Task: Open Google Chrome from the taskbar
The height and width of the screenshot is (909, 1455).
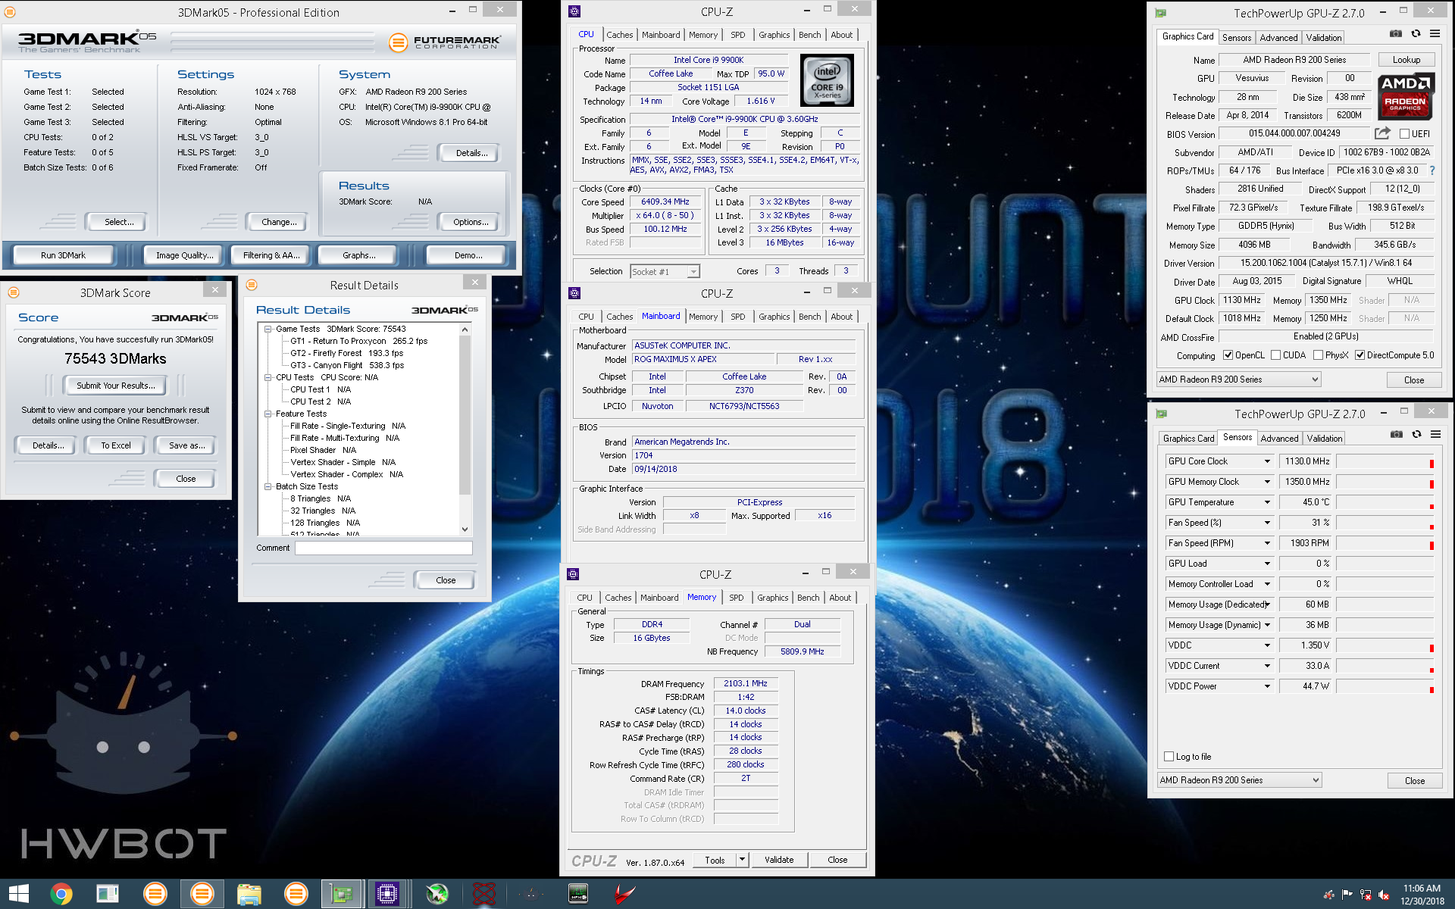Action: [x=61, y=894]
